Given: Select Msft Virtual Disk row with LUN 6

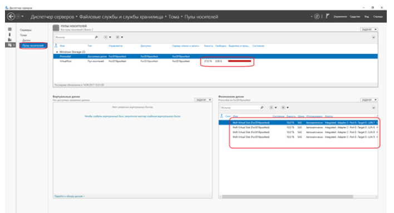Looking at the screenshot, I should click(x=298, y=127).
